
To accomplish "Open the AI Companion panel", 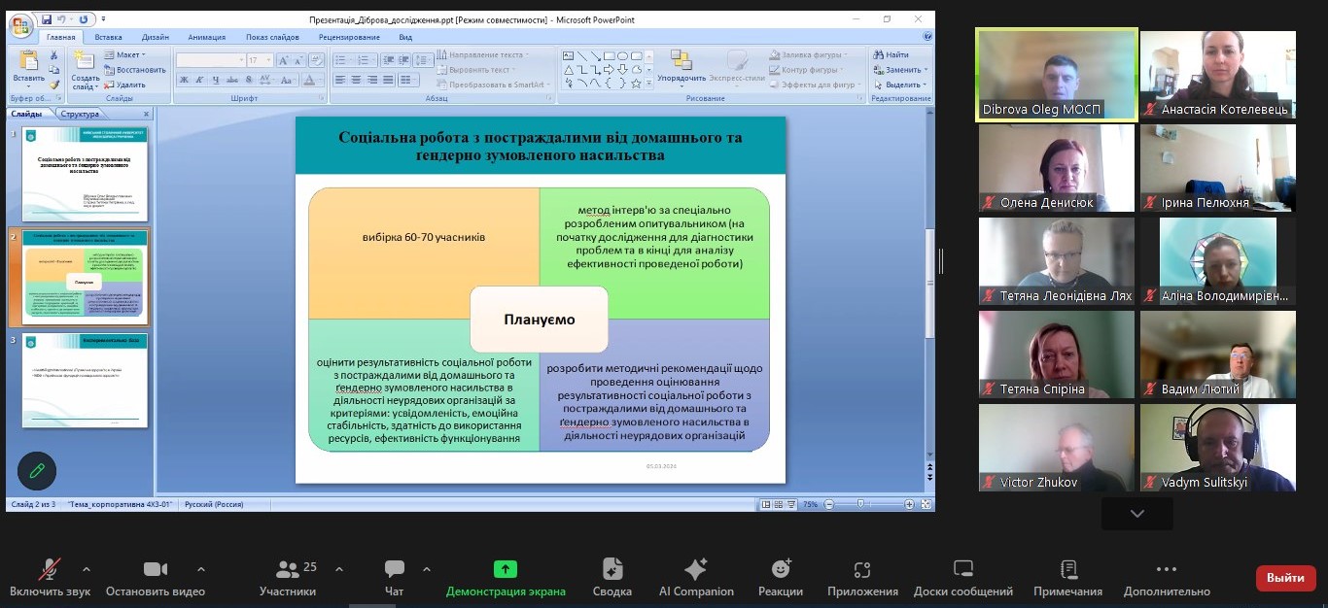I will (696, 570).
